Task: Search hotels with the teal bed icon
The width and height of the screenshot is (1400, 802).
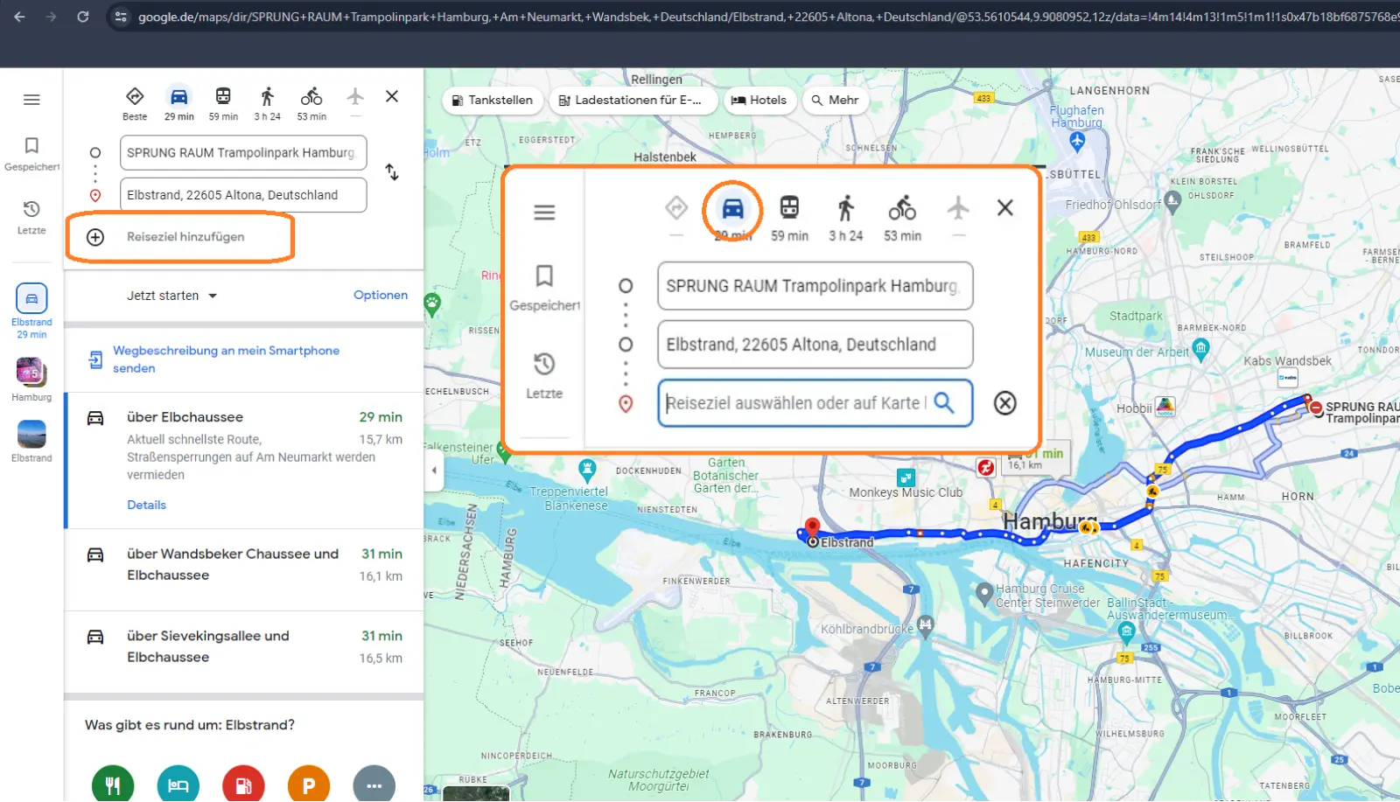Action: [178, 785]
